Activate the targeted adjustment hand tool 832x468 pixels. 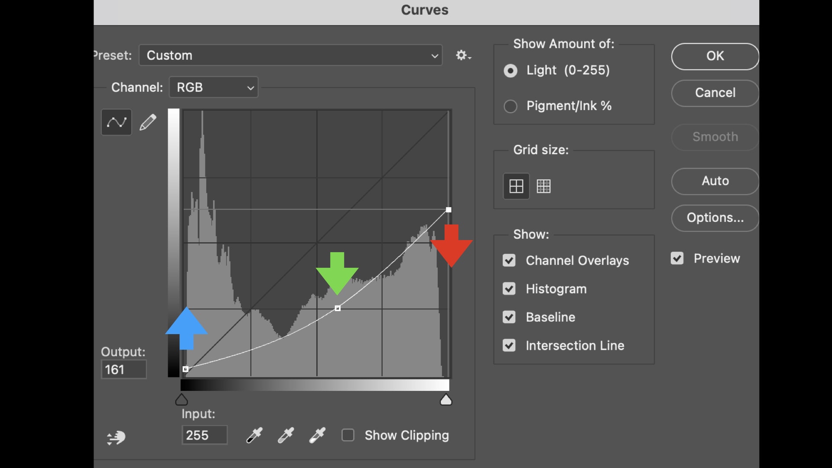point(116,438)
